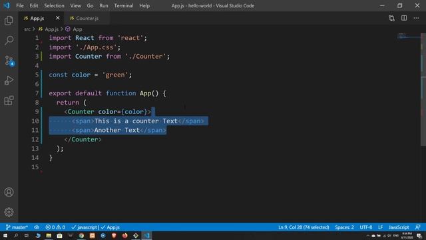Screen dimensions: 426x240
Task: Click the vertical editor scrollbar
Action: pos(423,90)
